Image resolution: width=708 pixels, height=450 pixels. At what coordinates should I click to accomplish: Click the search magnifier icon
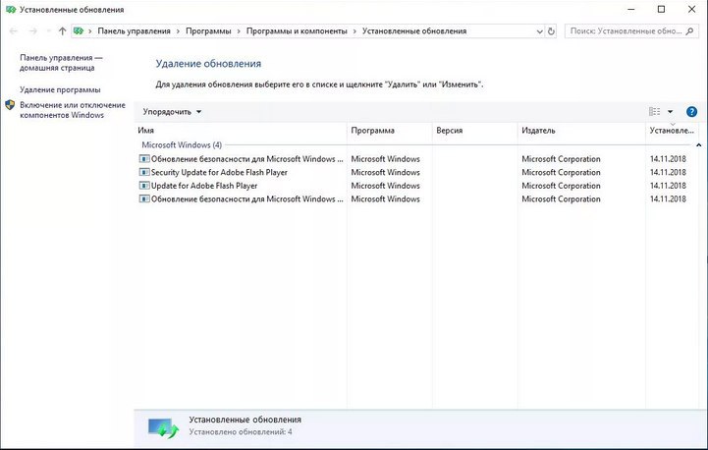689,31
